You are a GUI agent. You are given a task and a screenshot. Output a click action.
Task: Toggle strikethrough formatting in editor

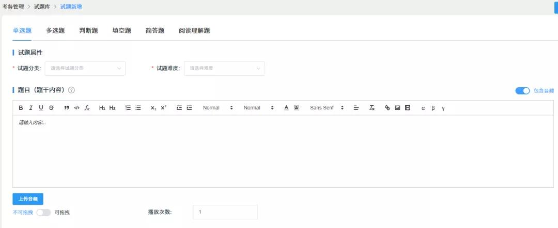pos(51,108)
